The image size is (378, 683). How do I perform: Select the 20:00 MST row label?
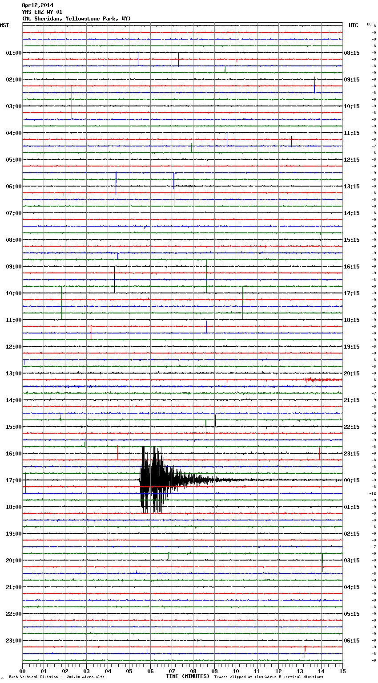click(14, 561)
